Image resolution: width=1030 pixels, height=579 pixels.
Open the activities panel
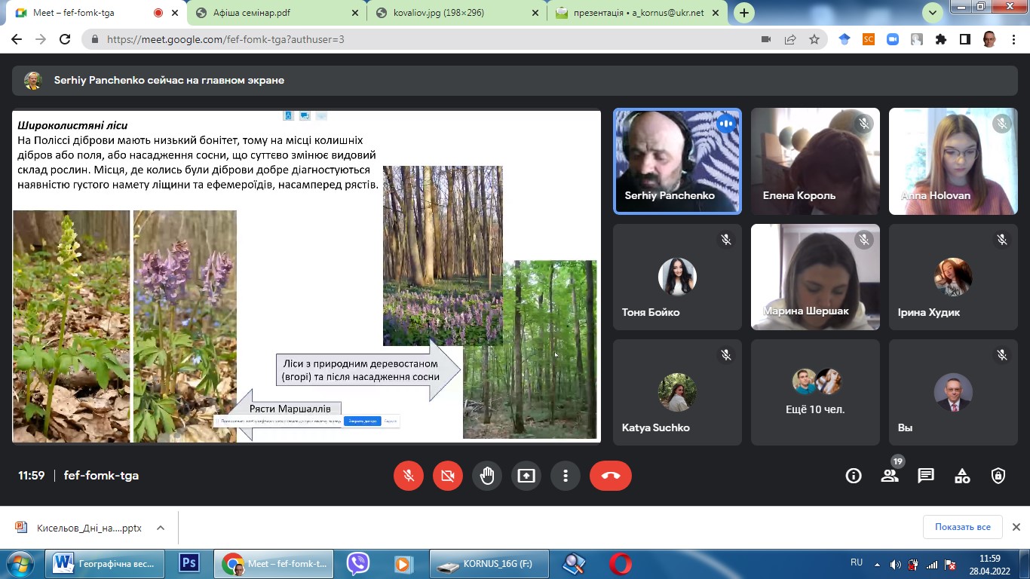coord(962,476)
